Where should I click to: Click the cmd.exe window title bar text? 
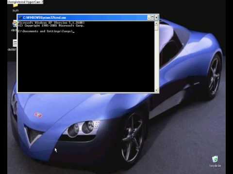pos(45,17)
